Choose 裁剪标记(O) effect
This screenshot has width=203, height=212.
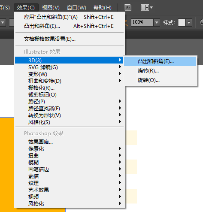click(70, 95)
